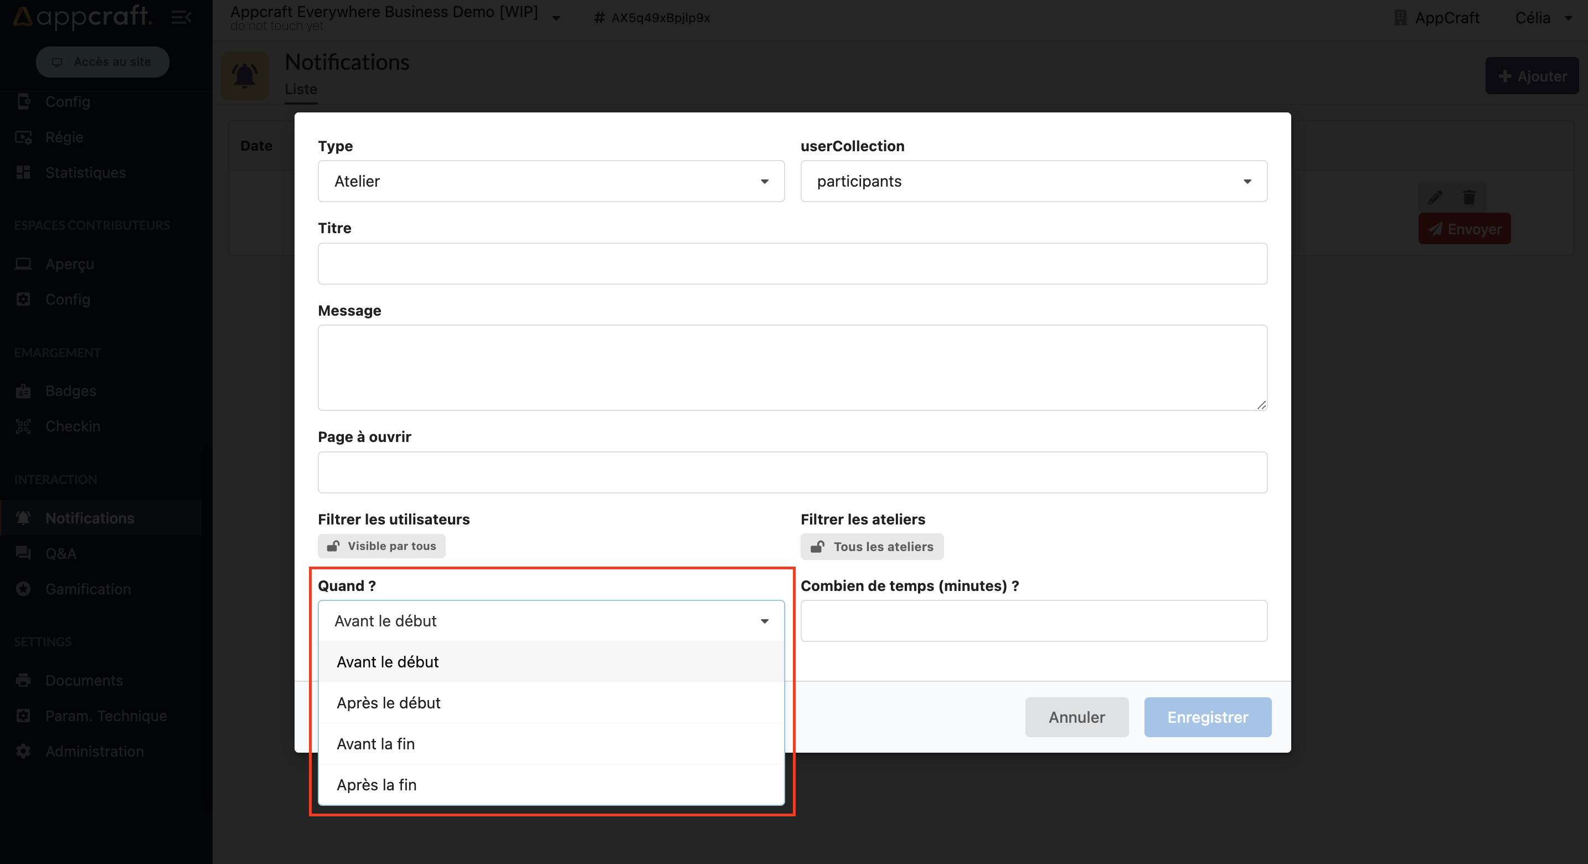Choose Avant la fin option
This screenshot has width=1588, height=864.
(x=376, y=744)
